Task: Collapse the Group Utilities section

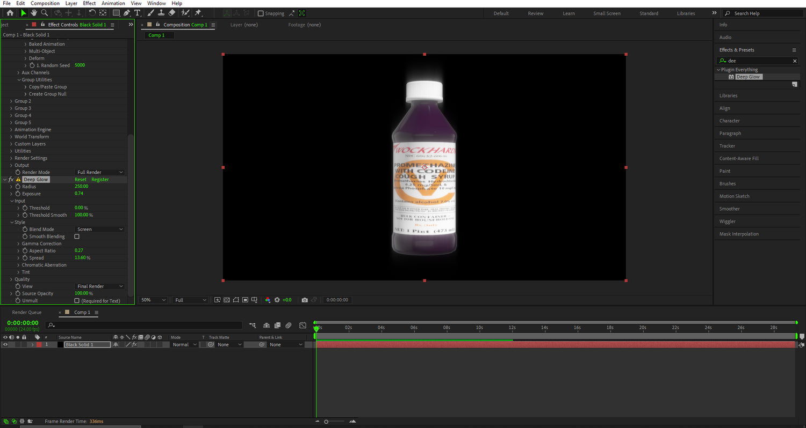Action: [x=18, y=80]
